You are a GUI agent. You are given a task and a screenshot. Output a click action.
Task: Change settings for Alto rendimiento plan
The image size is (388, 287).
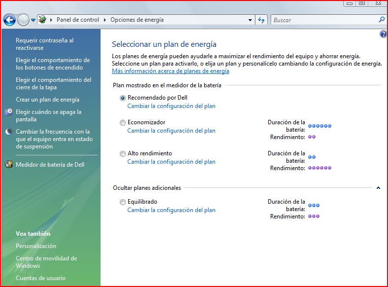pos(171,162)
